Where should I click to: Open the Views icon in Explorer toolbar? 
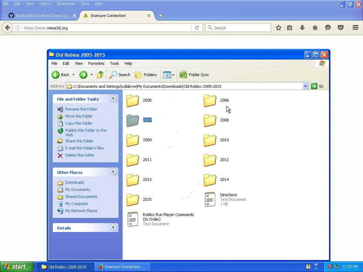pyautogui.click(x=167, y=75)
